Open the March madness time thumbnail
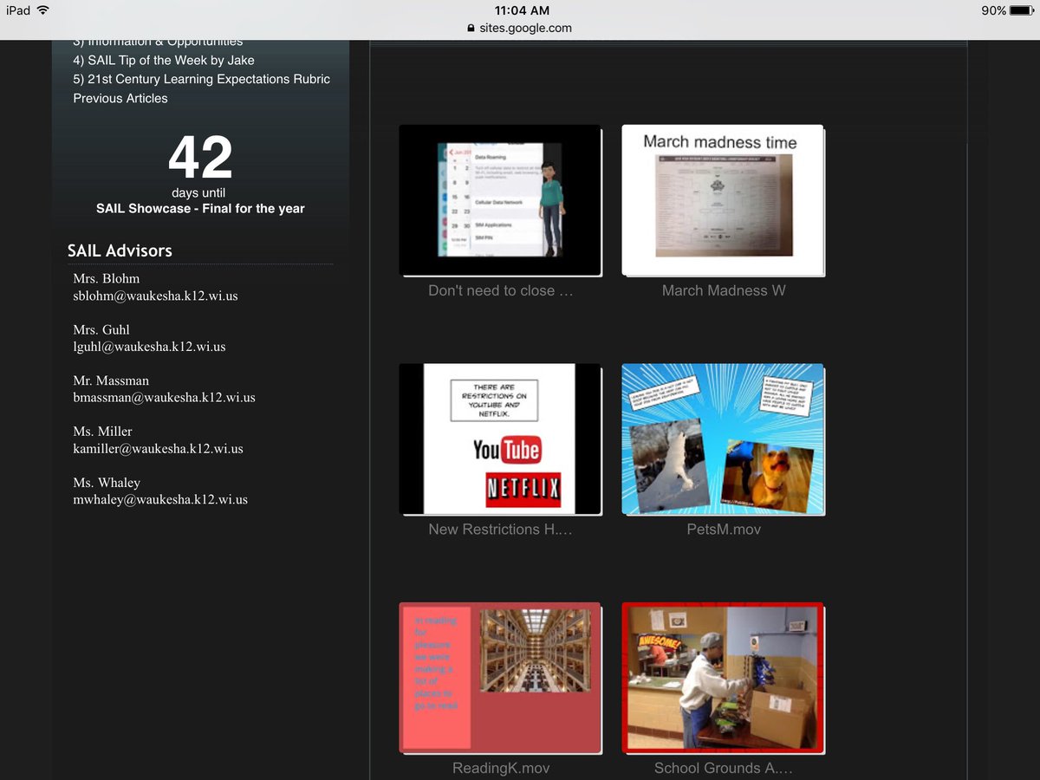This screenshot has height=780, width=1040. click(723, 200)
